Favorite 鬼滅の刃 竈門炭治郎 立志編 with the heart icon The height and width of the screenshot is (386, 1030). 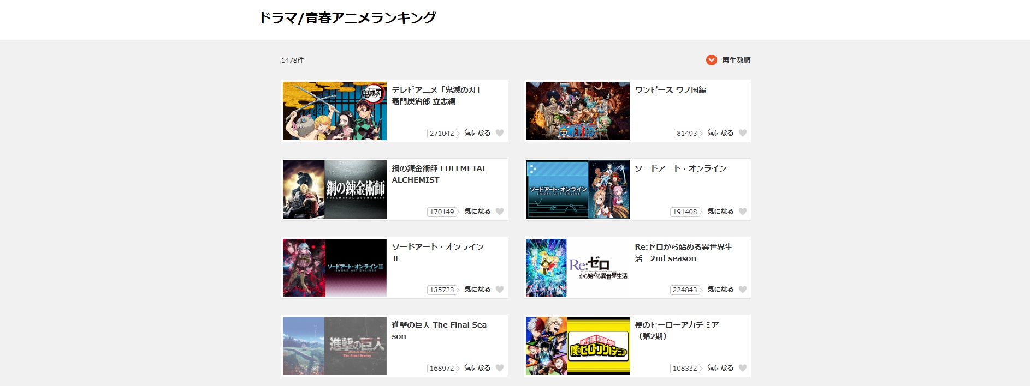[x=499, y=133]
